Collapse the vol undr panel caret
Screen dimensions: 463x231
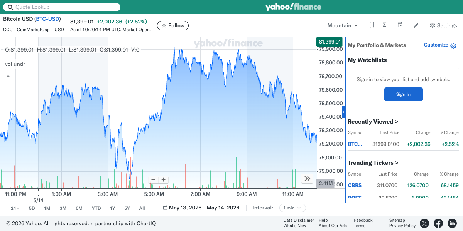pos(8,76)
